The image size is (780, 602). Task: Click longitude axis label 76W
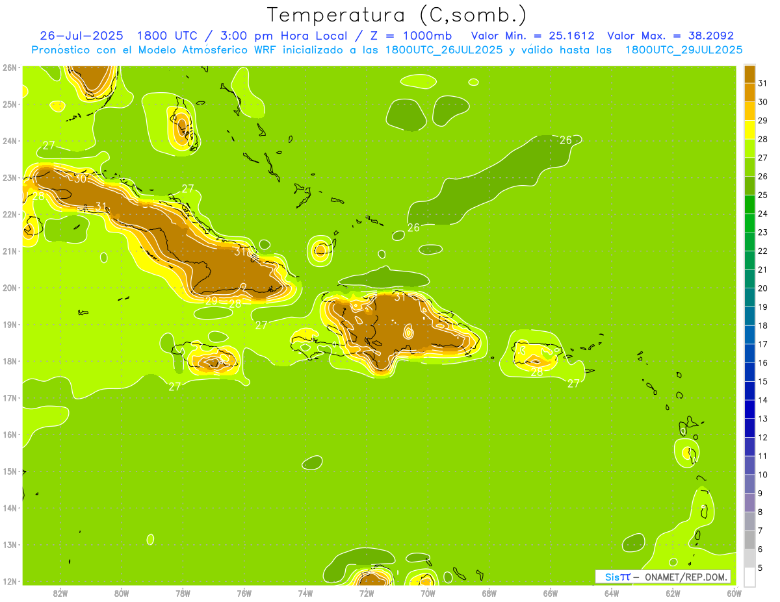coord(244,592)
